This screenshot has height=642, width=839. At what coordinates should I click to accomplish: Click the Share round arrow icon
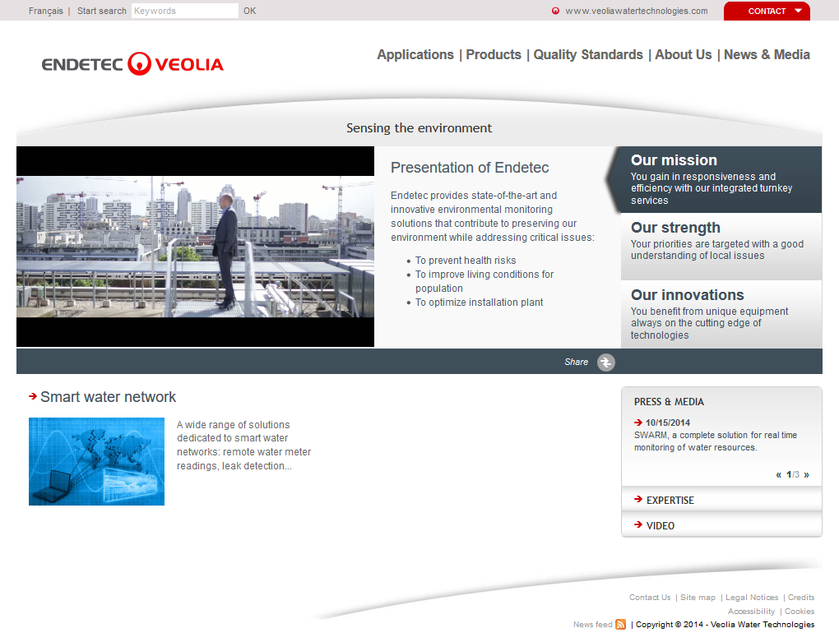click(x=605, y=363)
